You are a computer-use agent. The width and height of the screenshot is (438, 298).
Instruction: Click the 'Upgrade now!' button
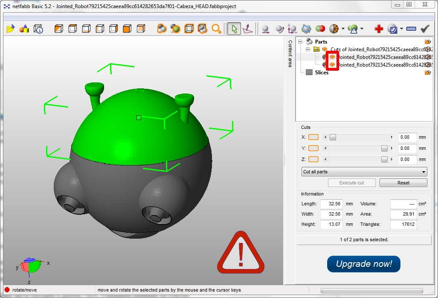[364, 264]
